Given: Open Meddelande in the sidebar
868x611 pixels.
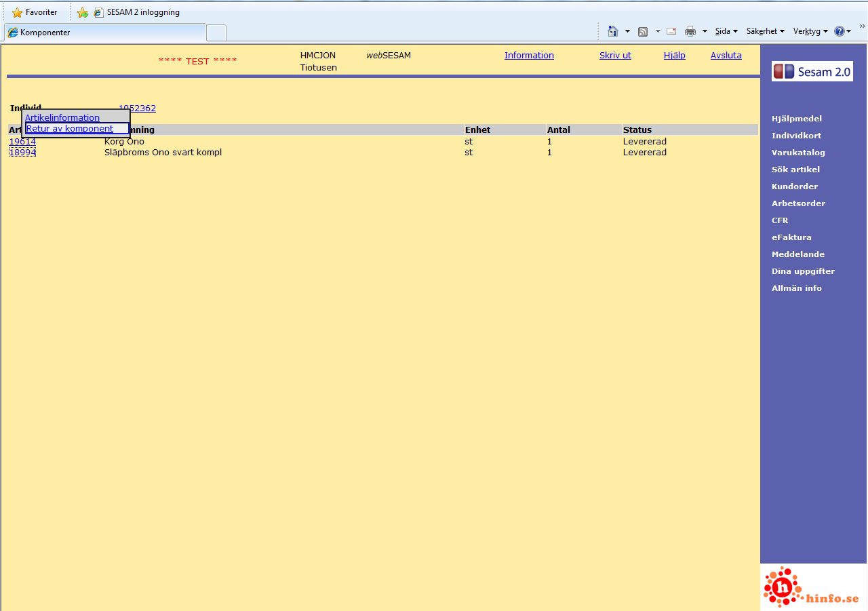Looking at the screenshot, I should click(798, 254).
